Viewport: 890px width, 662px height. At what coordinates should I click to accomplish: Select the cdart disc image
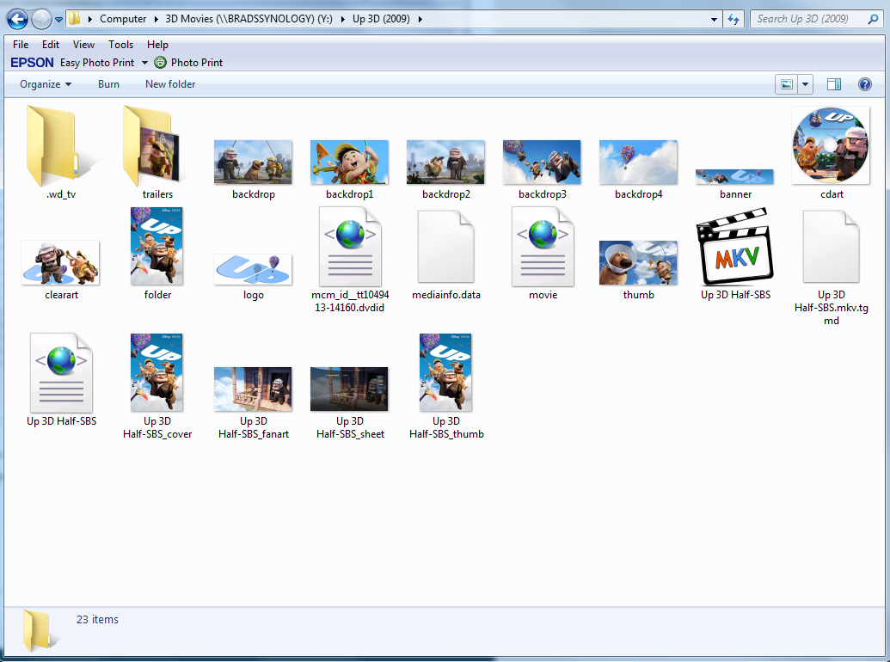pos(831,146)
